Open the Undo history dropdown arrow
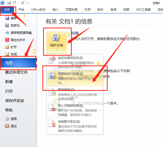 pyautogui.click(x=18, y=3)
